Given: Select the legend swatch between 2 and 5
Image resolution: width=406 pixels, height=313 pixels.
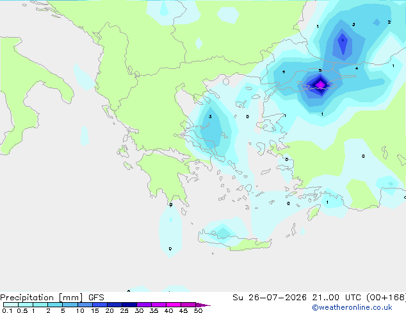Looking at the screenshot, I should pyautogui.click(x=55, y=305).
